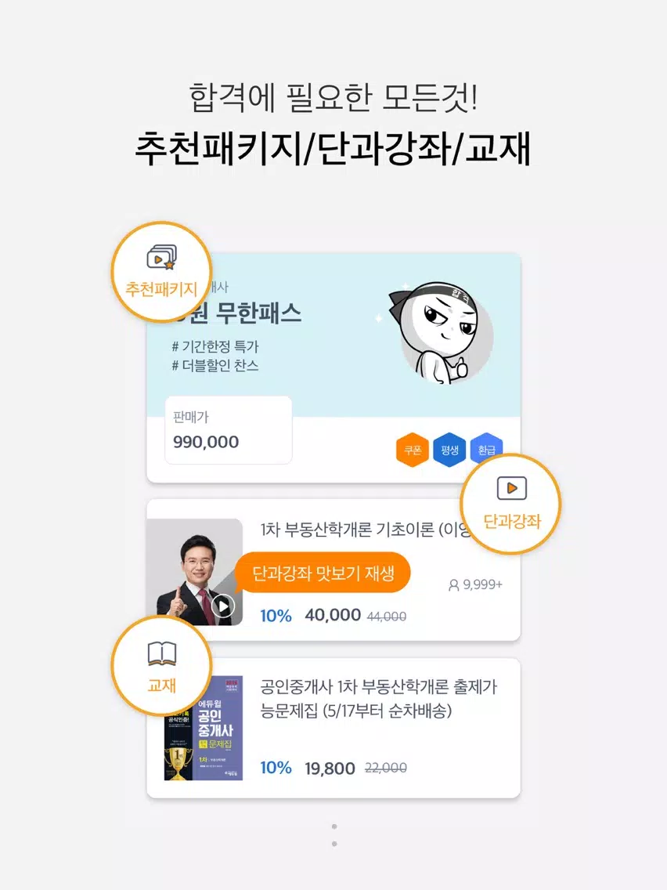
Task: Play the instructor video preview button
Action: 223,606
